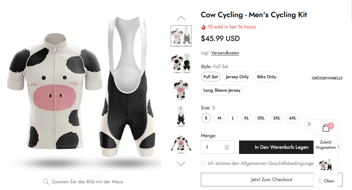Choose size XL

246,118
